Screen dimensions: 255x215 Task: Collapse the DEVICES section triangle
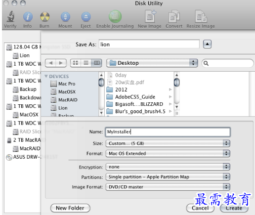pos(46,76)
